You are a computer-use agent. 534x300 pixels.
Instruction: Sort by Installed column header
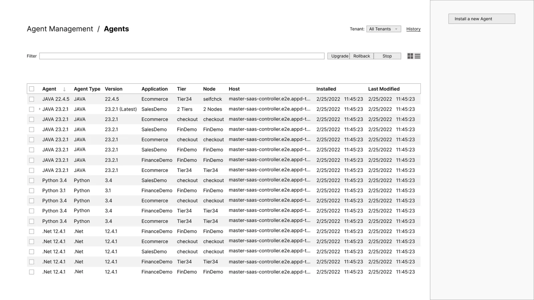tap(326, 89)
